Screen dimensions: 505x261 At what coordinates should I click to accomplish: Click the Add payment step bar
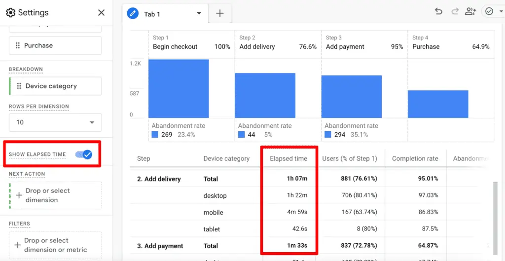coord(351,97)
